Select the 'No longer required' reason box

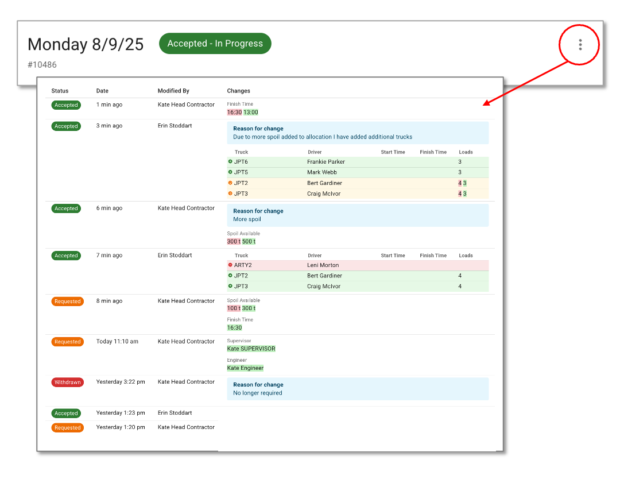coord(358,389)
